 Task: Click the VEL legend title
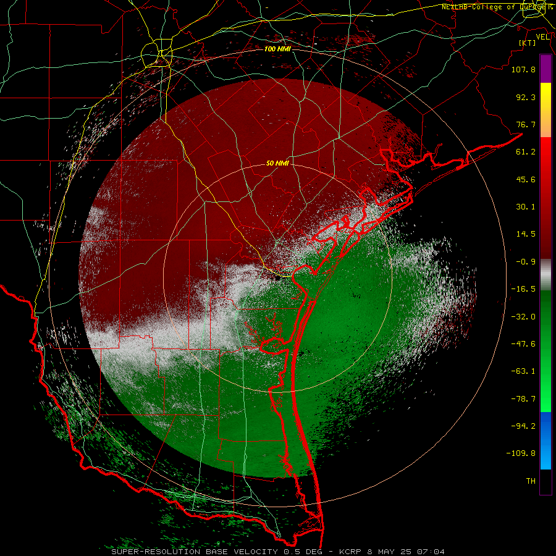(543, 37)
